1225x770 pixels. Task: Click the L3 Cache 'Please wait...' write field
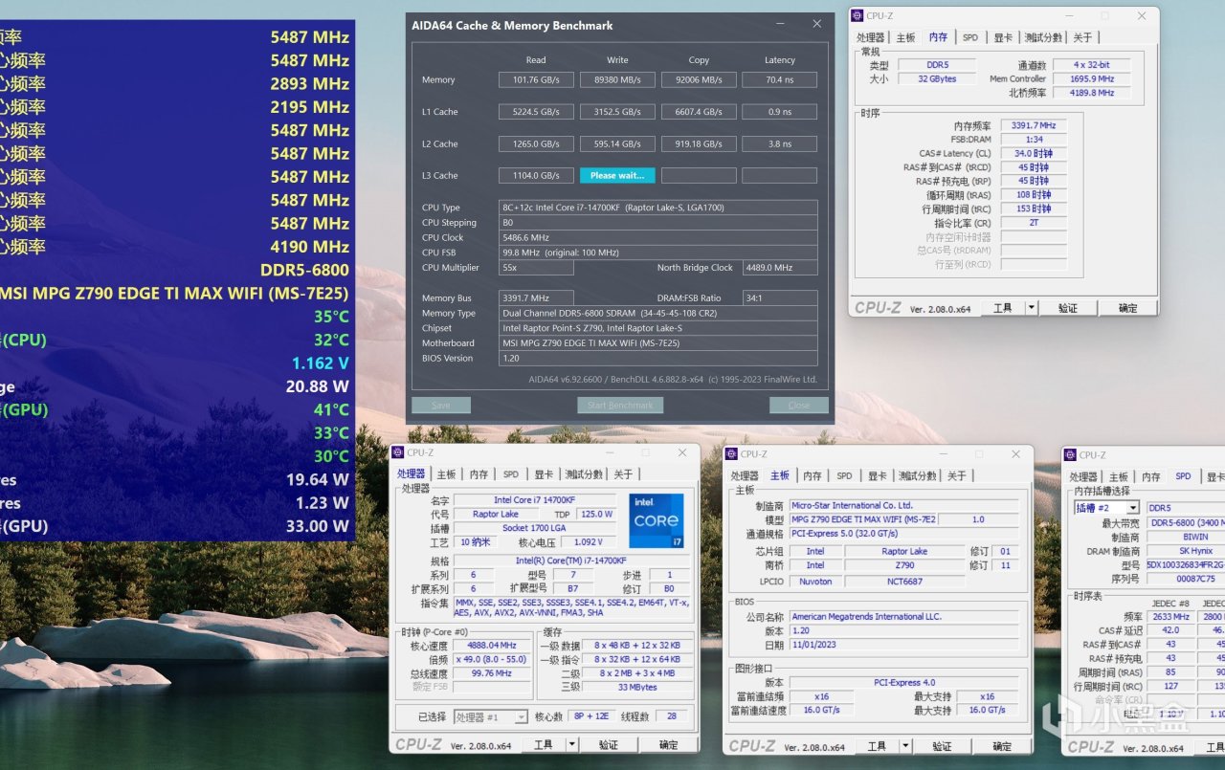[617, 176]
